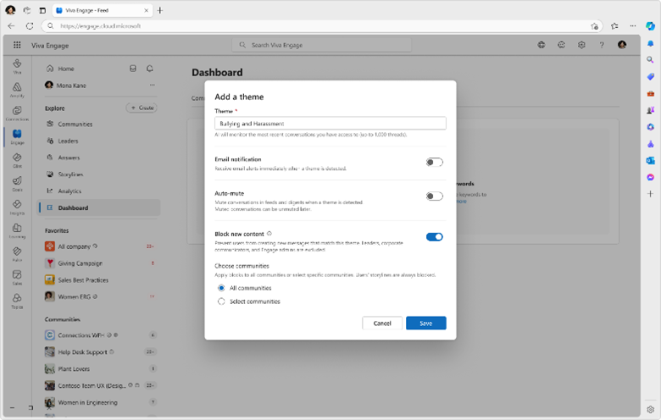Viewport: 661px width, 420px height.
Task: Open Copilot icon in browser toolbar
Action: (x=650, y=25)
